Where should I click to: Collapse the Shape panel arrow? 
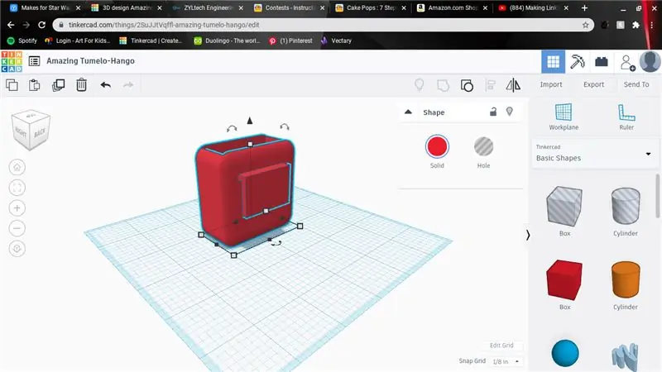coord(408,112)
